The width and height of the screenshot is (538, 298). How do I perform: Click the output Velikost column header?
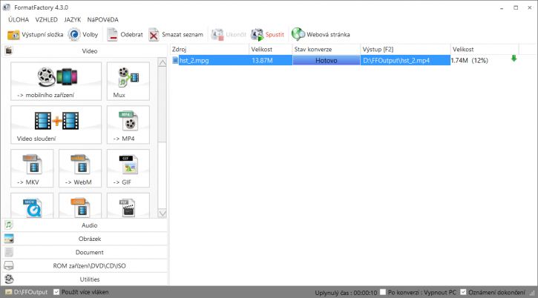click(x=485, y=49)
